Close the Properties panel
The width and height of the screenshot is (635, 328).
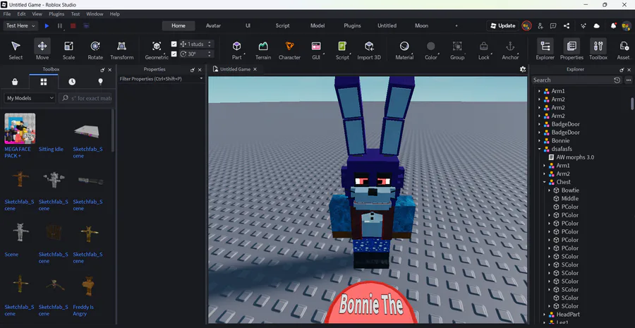click(x=200, y=70)
